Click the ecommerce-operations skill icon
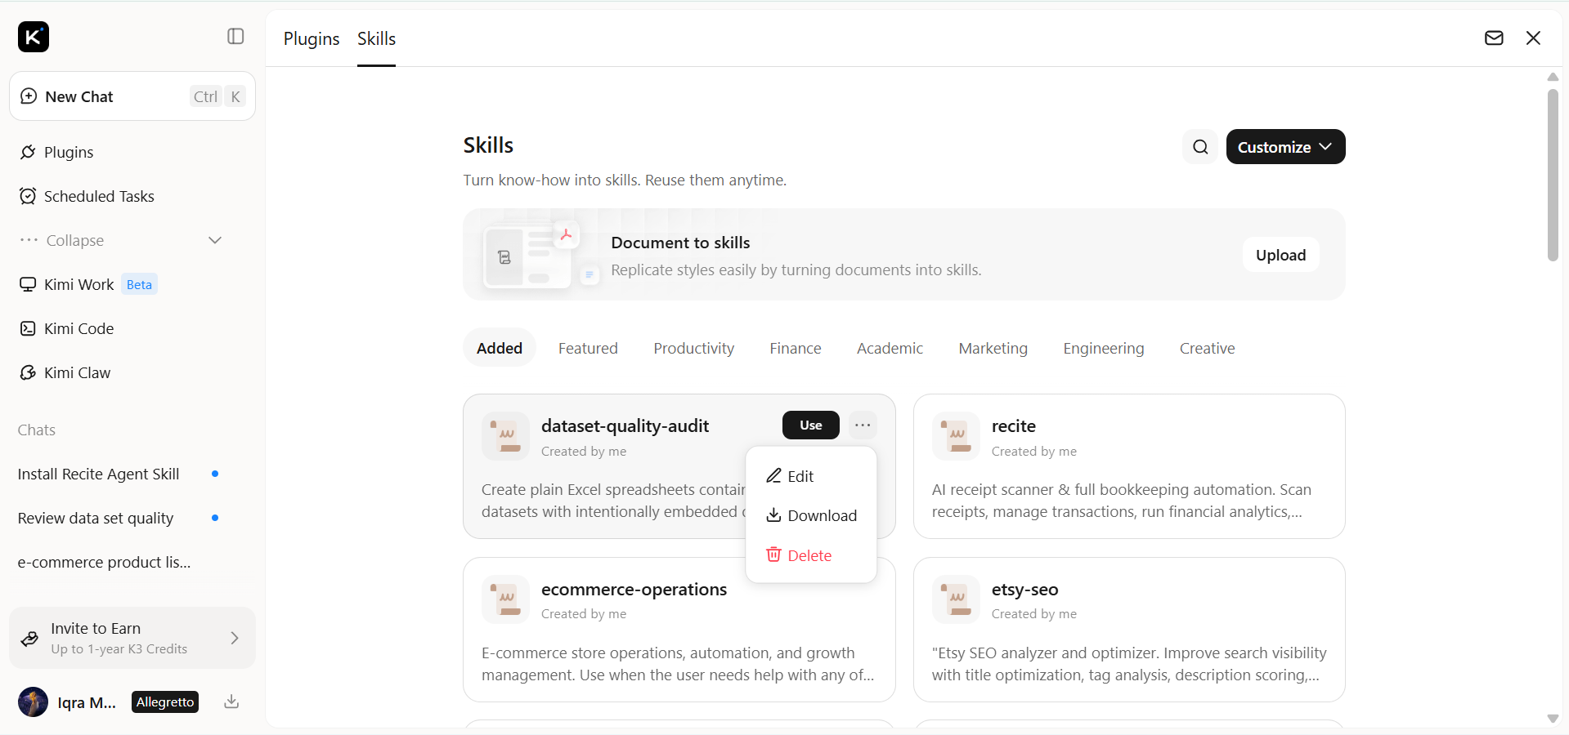 click(505, 599)
